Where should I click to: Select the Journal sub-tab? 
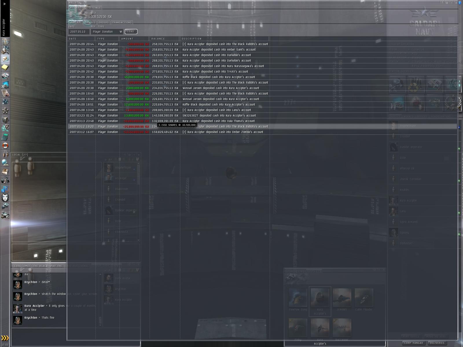click(76, 22)
